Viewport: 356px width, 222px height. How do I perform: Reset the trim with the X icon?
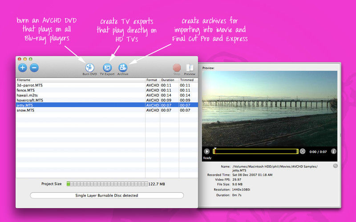tap(303, 151)
